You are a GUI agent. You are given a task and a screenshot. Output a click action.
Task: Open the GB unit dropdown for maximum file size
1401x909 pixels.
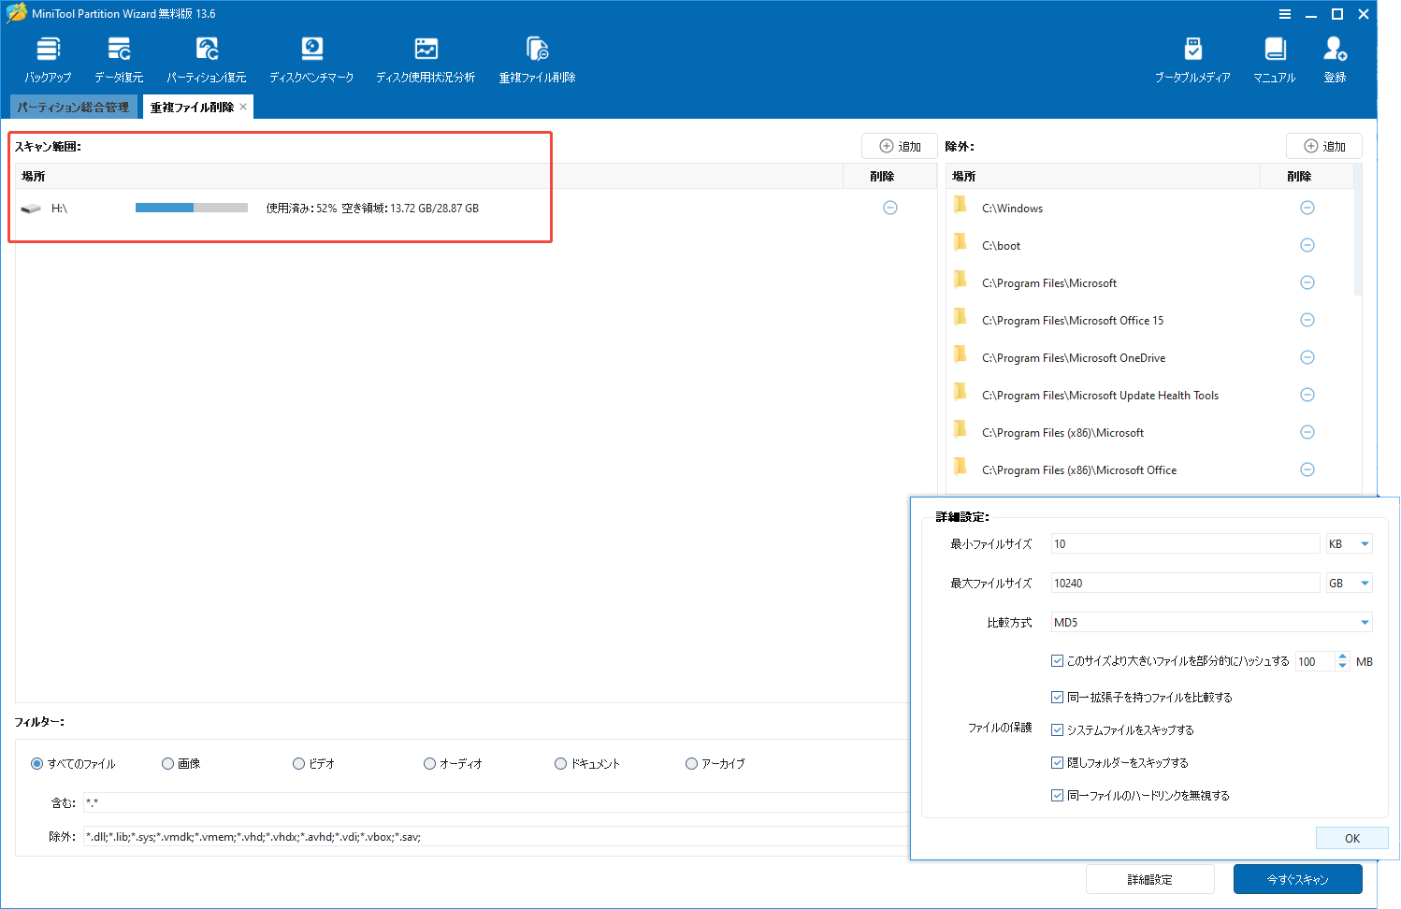pos(1348,582)
